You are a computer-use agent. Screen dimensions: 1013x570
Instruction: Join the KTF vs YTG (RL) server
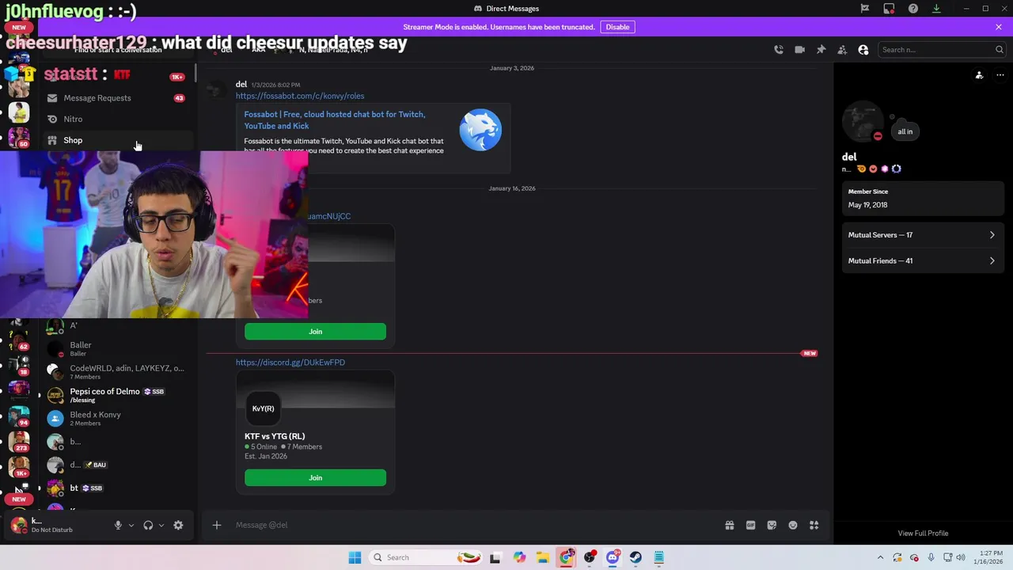(x=315, y=477)
